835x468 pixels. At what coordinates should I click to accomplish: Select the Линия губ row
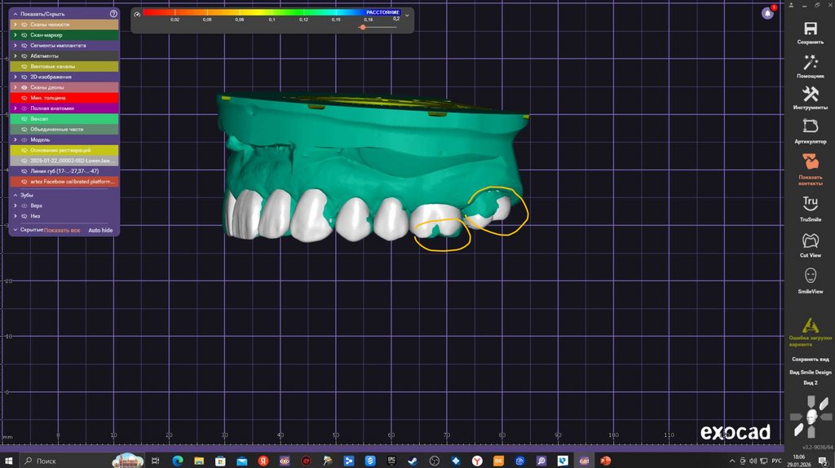[x=64, y=171]
